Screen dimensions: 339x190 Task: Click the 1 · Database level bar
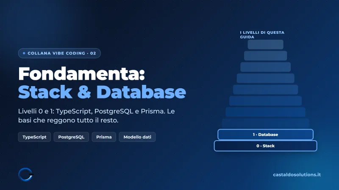[x=265, y=135]
